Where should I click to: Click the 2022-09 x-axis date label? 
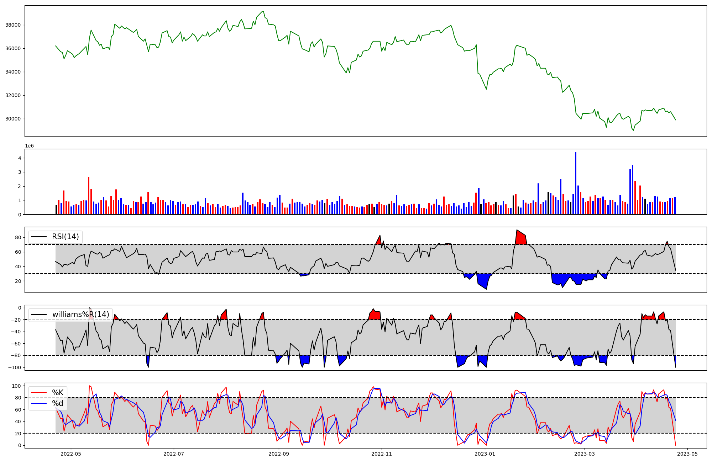pyautogui.click(x=279, y=454)
